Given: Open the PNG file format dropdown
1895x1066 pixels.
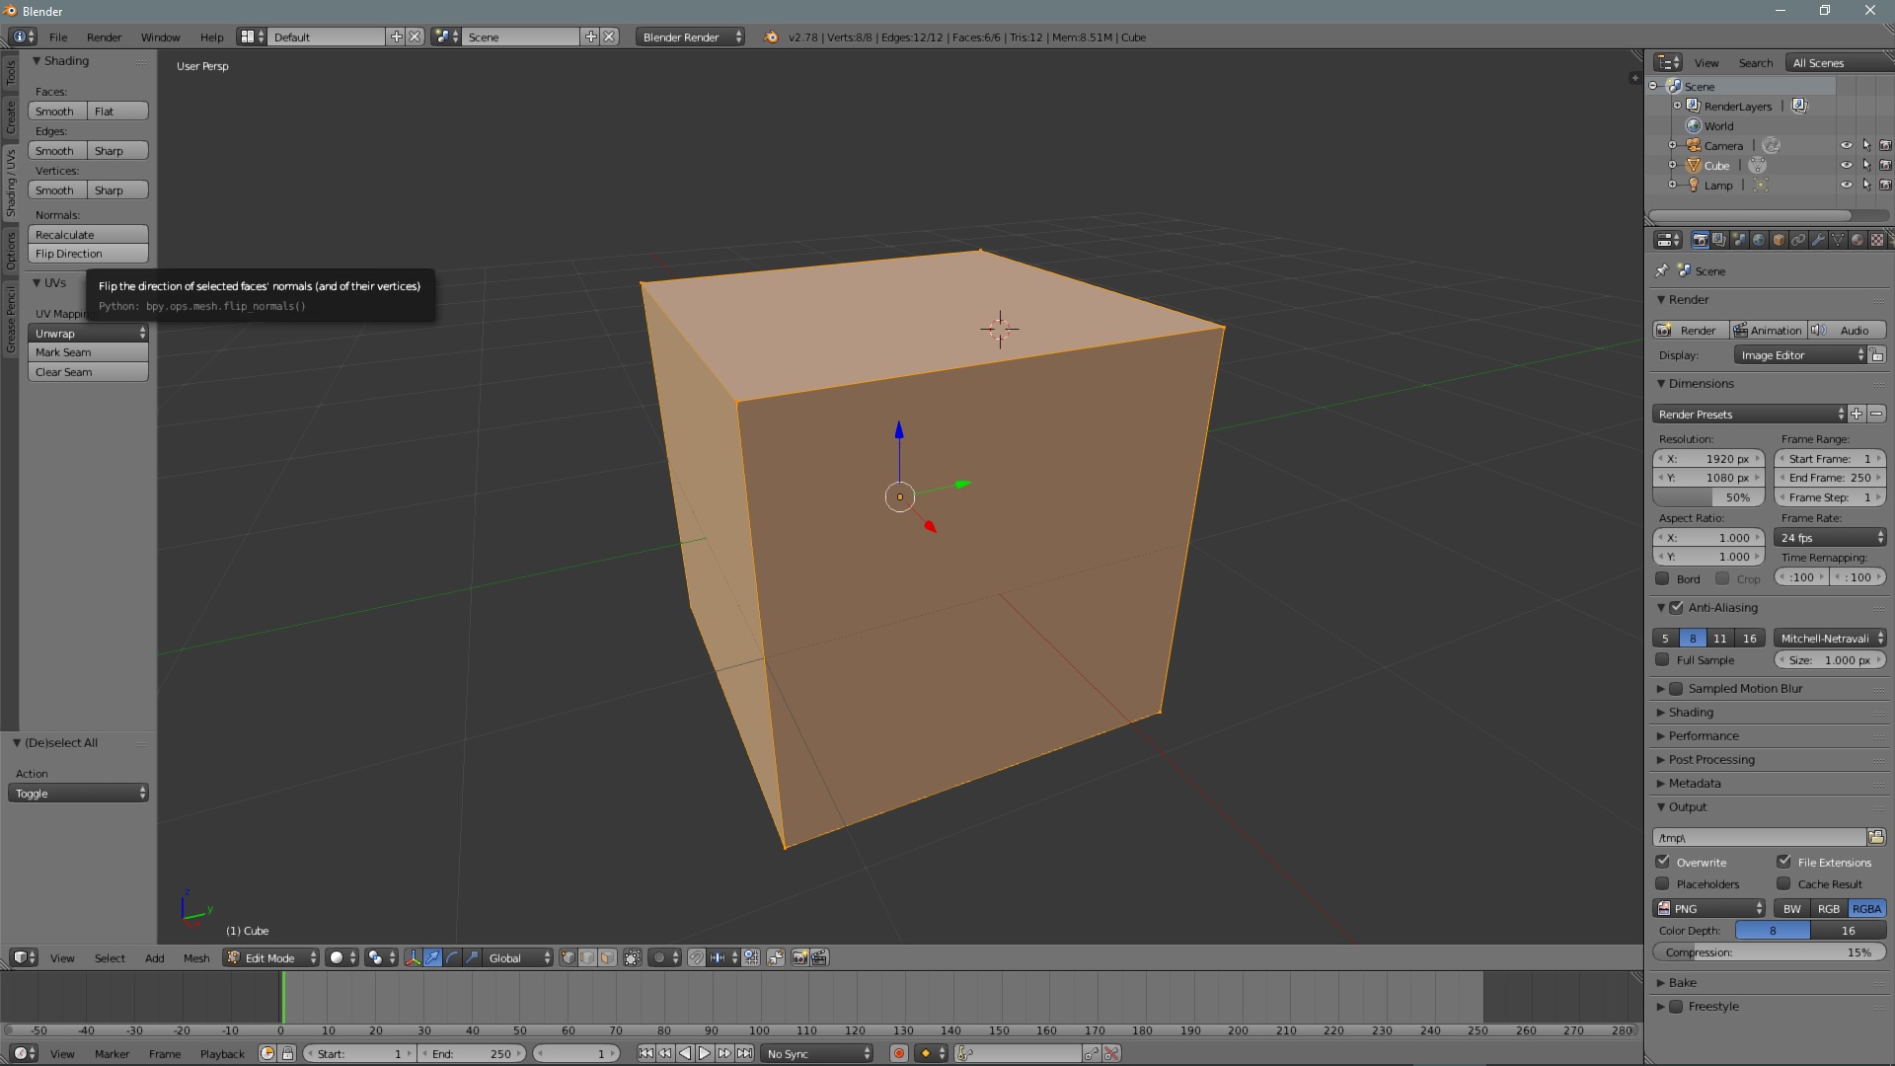Looking at the screenshot, I should click(1710, 908).
